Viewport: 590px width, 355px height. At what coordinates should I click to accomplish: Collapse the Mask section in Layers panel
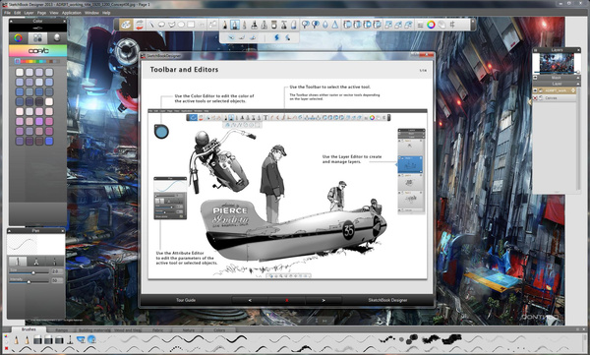click(x=578, y=78)
